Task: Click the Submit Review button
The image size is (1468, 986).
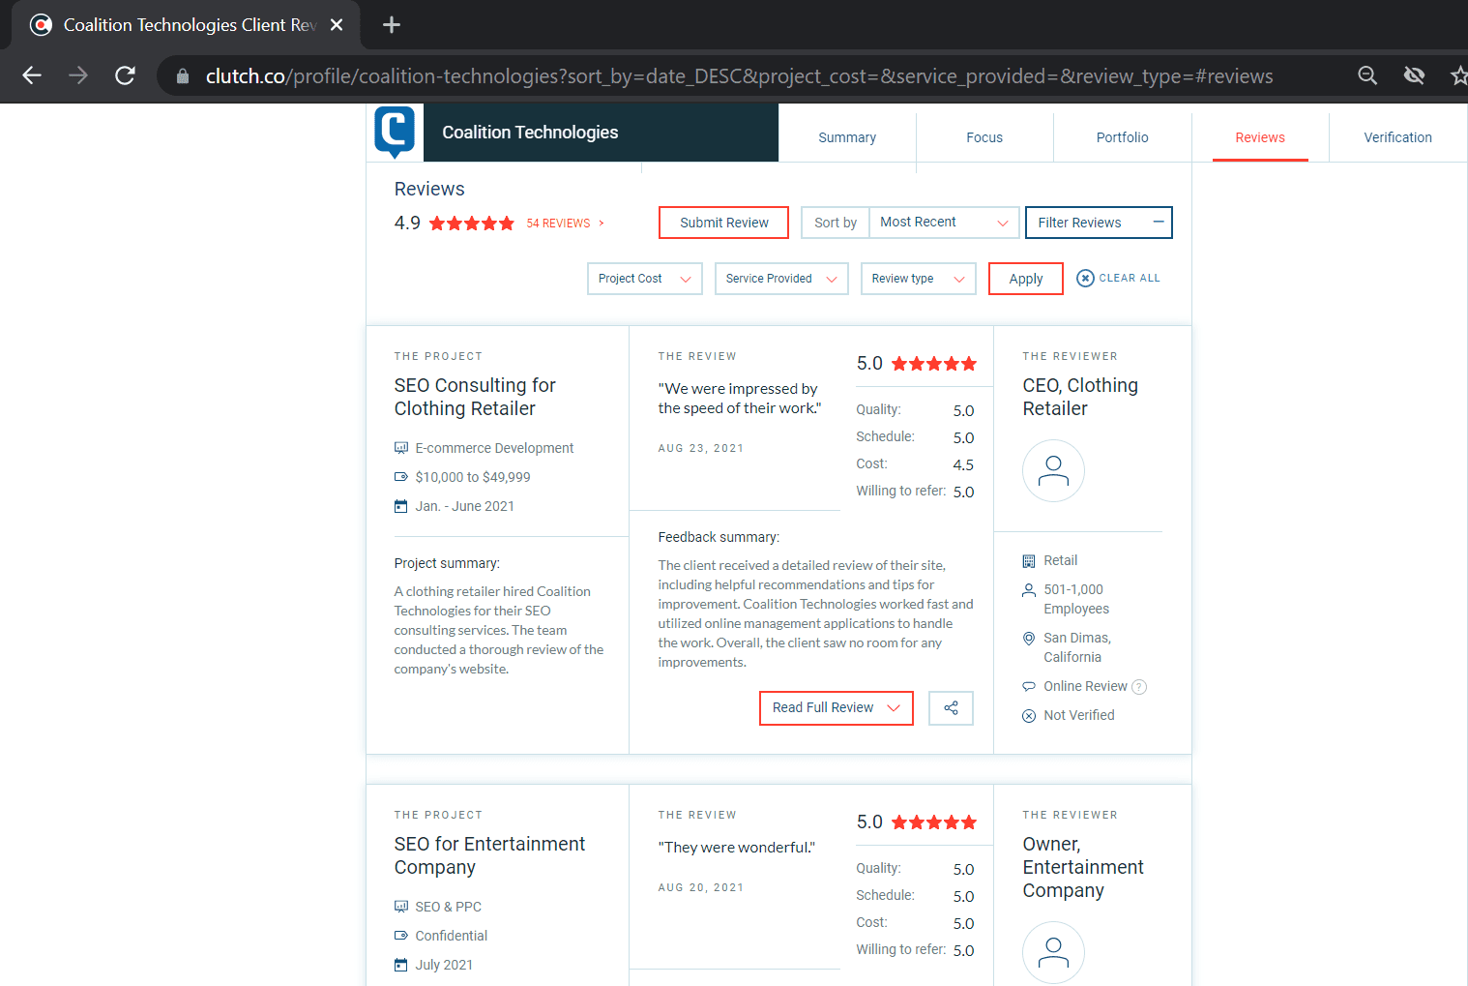Action: click(723, 223)
